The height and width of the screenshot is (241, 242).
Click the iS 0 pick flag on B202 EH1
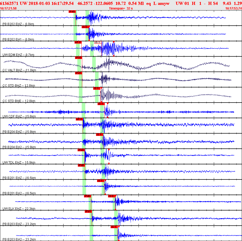(85, 27)
